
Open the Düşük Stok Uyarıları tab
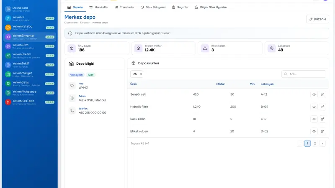[x=211, y=7]
